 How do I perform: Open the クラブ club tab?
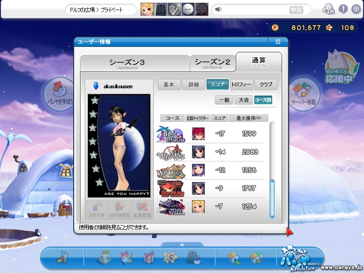[x=266, y=85]
